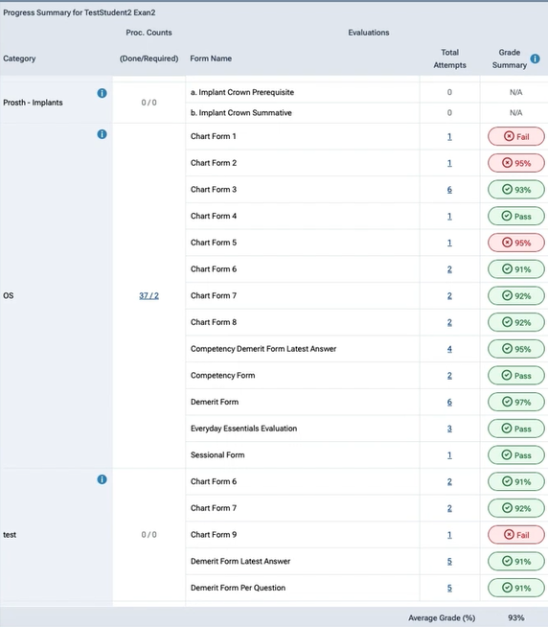548x627 pixels.
Task: Click info icon for Prosth - Implants category
Action: (x=102, y=93)
